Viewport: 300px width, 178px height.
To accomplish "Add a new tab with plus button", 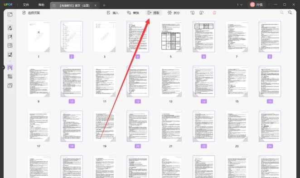I will pos(104,5).
